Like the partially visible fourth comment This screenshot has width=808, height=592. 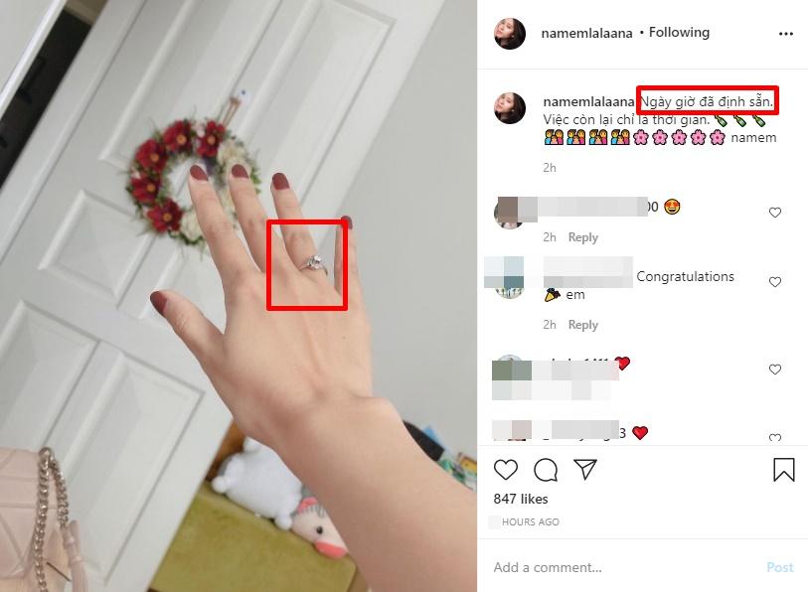[x=775, y=438]
